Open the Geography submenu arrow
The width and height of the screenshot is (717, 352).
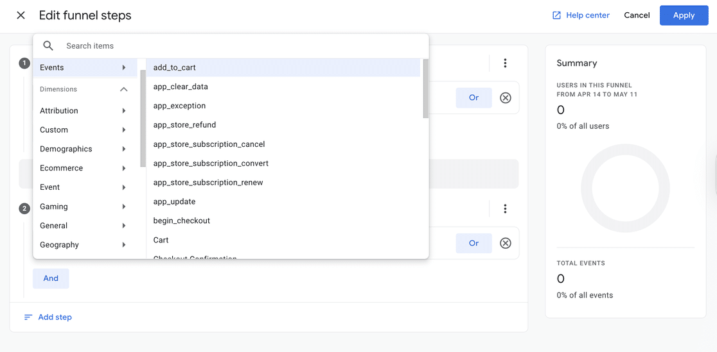pyautogui.click(x=124, y=245)
